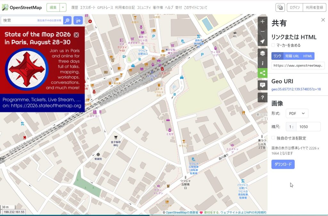Click the ウィスタリア shop icon

click(x=216, y=48)
